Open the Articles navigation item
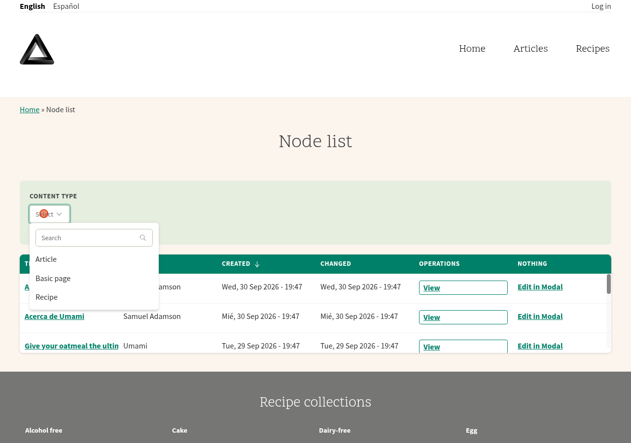This screenshot has width=631, height=443. [x=530, y=49]
